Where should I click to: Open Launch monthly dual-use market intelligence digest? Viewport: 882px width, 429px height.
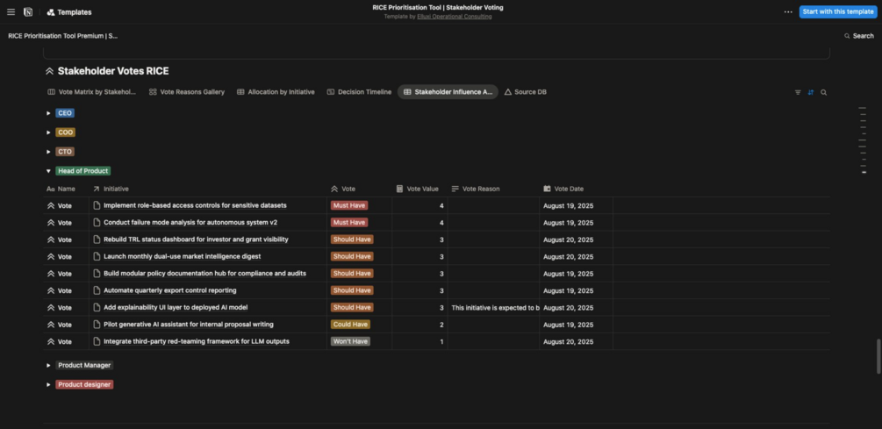[183, 256]
